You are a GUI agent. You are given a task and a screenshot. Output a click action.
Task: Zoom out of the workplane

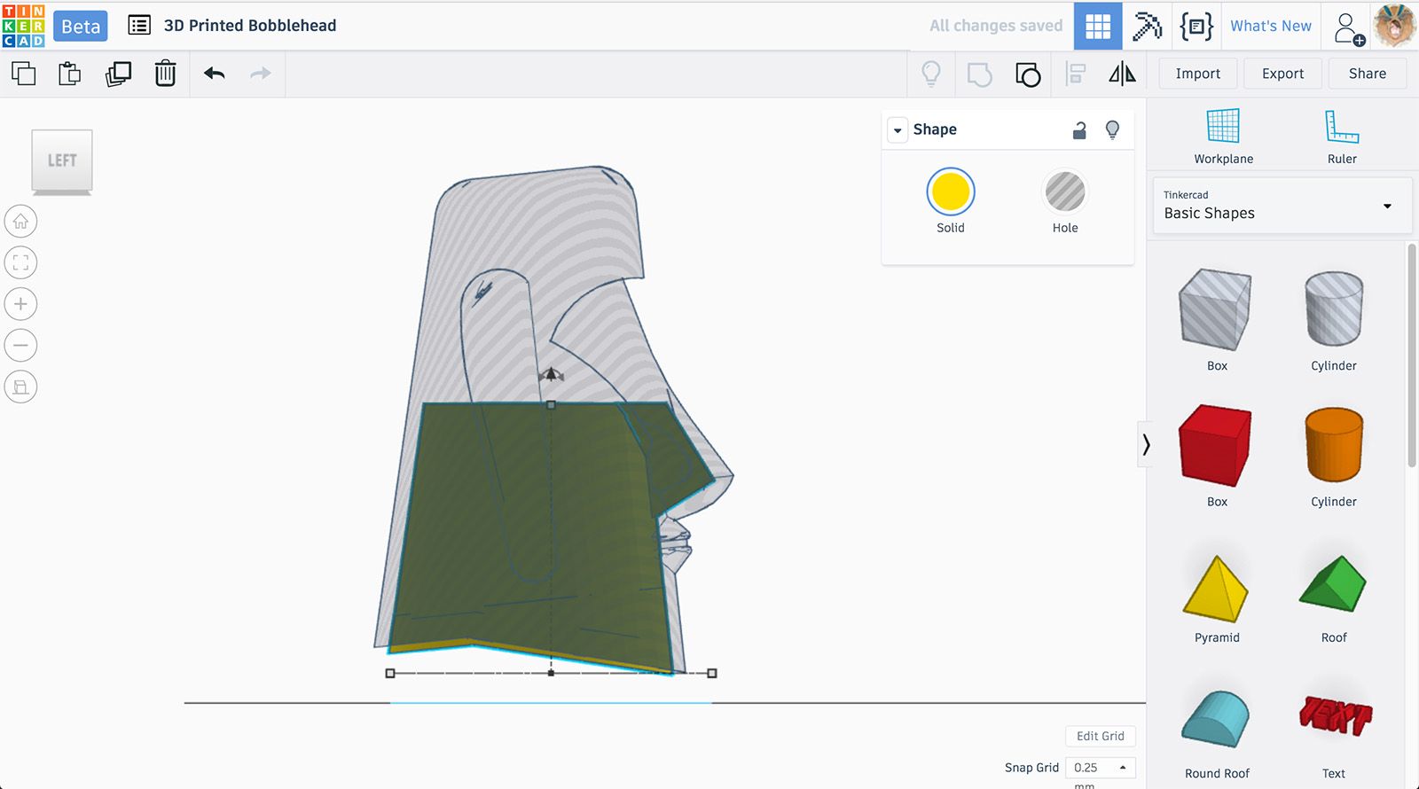21,345
